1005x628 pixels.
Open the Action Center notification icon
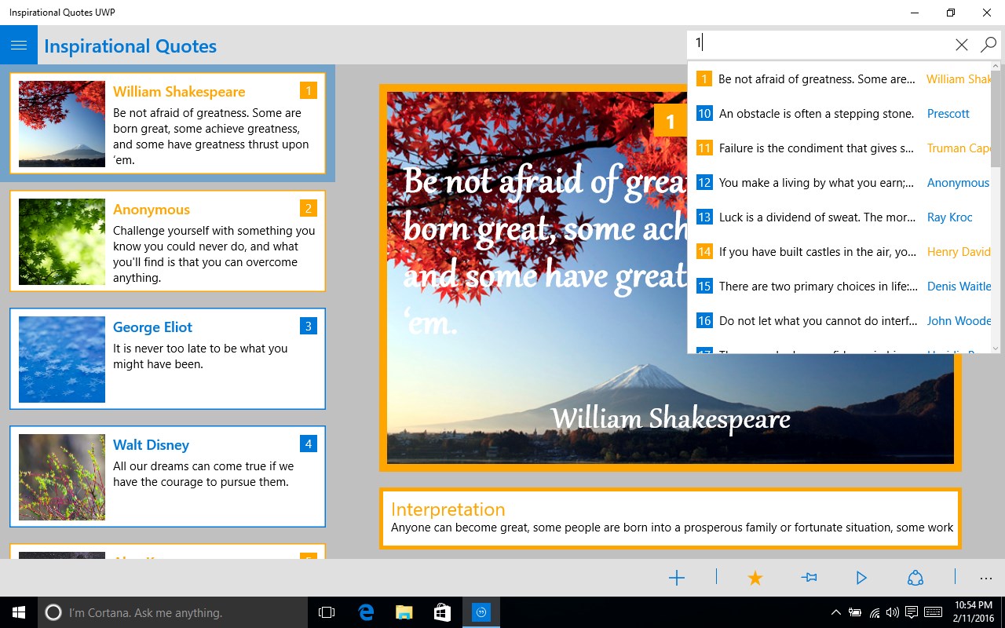pos(911,612)
